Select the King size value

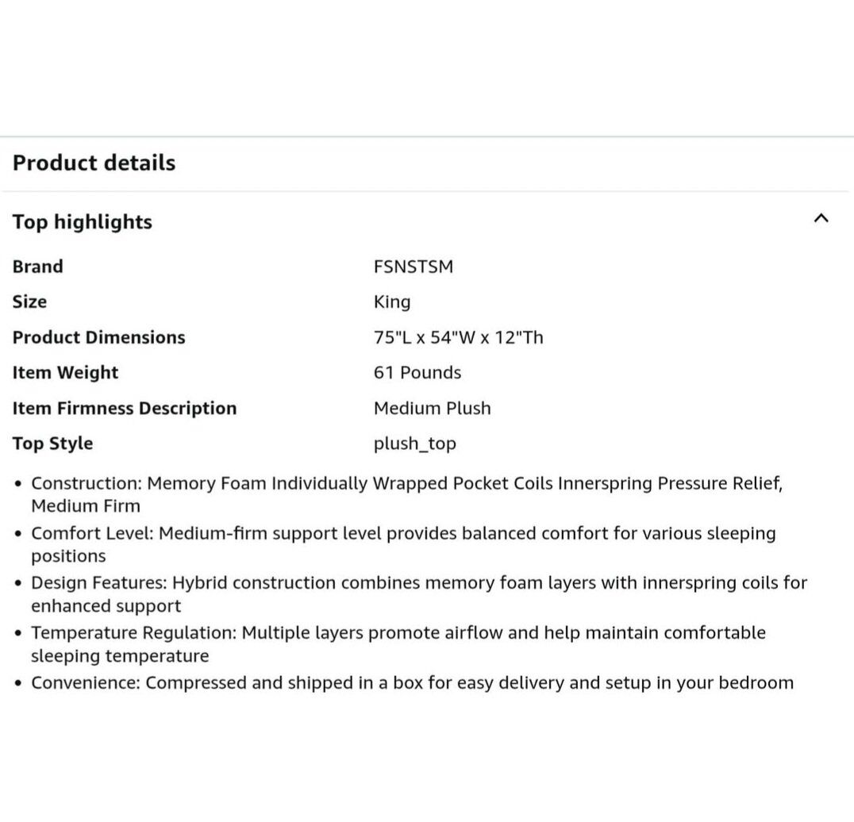(392, 302)
